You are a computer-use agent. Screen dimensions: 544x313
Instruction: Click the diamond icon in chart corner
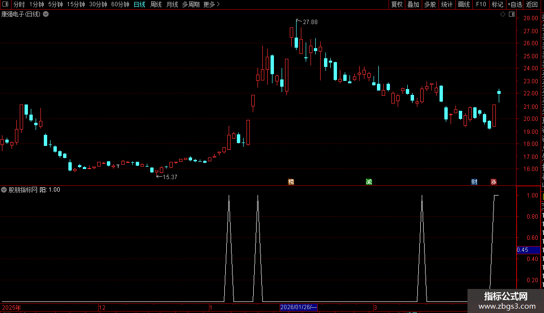503,14
